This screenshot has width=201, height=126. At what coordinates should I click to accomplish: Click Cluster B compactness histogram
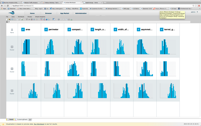pos(76,69)
